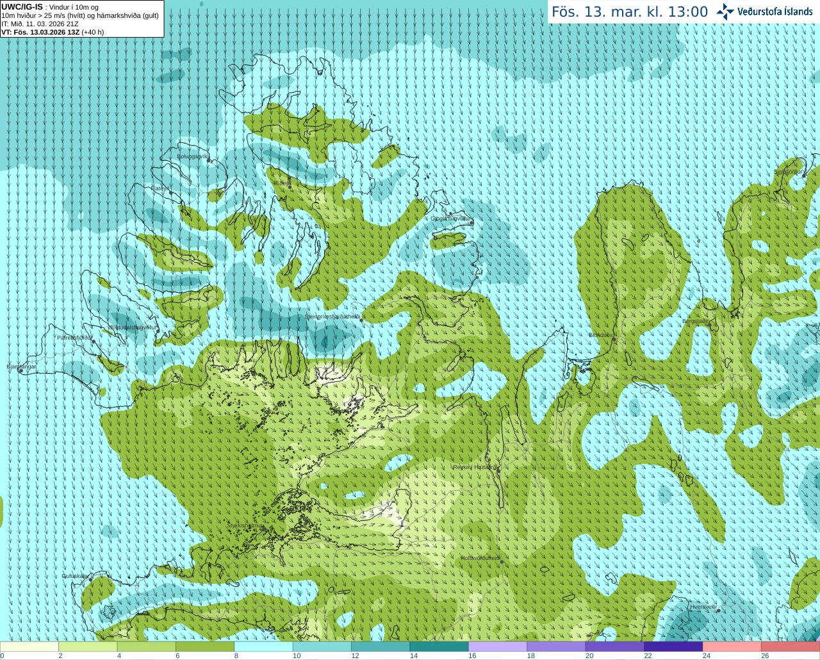Click the Holtavörðuheiði station label
Screen dimensions: 820x660
[480, 558]
